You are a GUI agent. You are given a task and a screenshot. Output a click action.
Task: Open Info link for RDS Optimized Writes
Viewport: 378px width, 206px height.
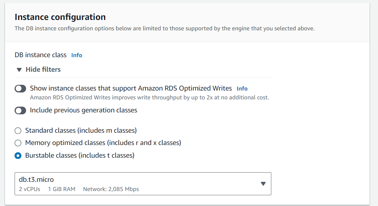coord(242,89)
